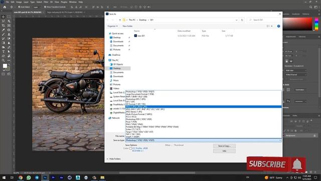Select the new 001 file row
The width and height of the screenshot is (321, 181).
pyautogui.click(x=184, y=36)
